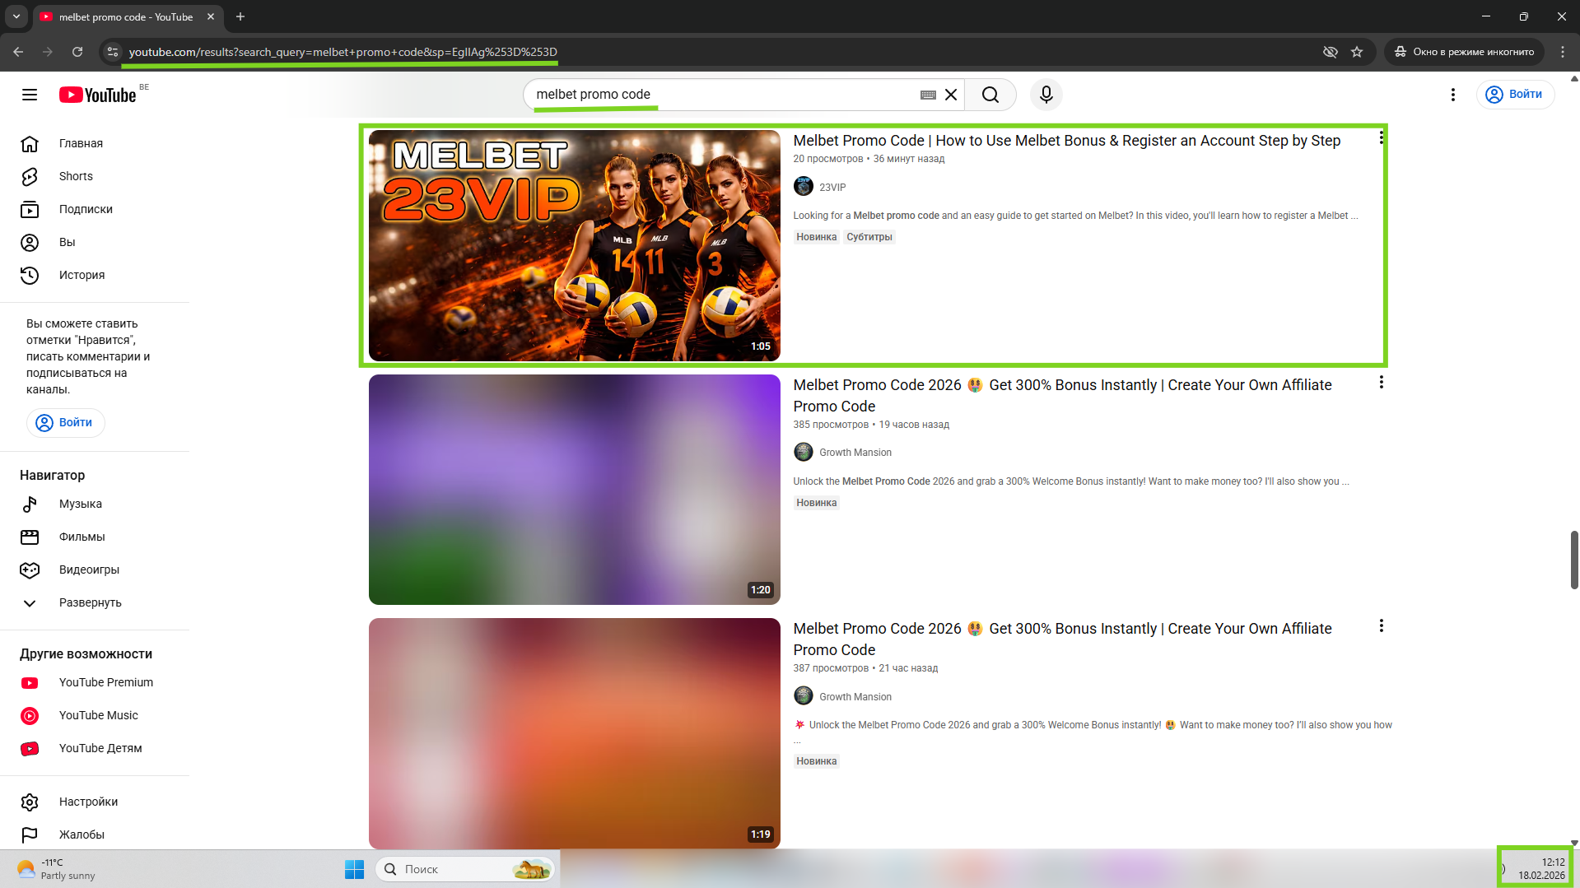Open the 23VIP channel name link

(832, 188)
